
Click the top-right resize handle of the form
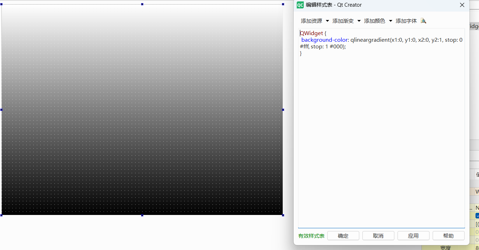[x=283, y=4]
